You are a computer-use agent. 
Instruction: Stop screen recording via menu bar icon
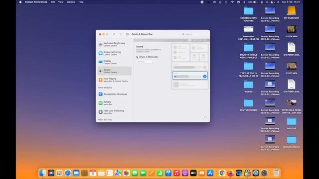[202, 2]
